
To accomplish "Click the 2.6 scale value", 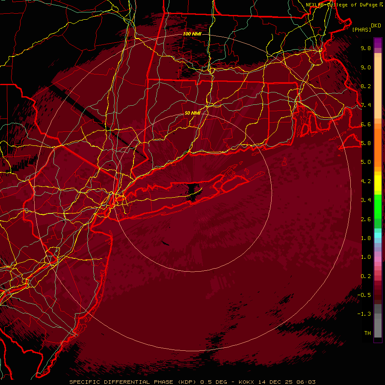I will click(x=366, y=219).
